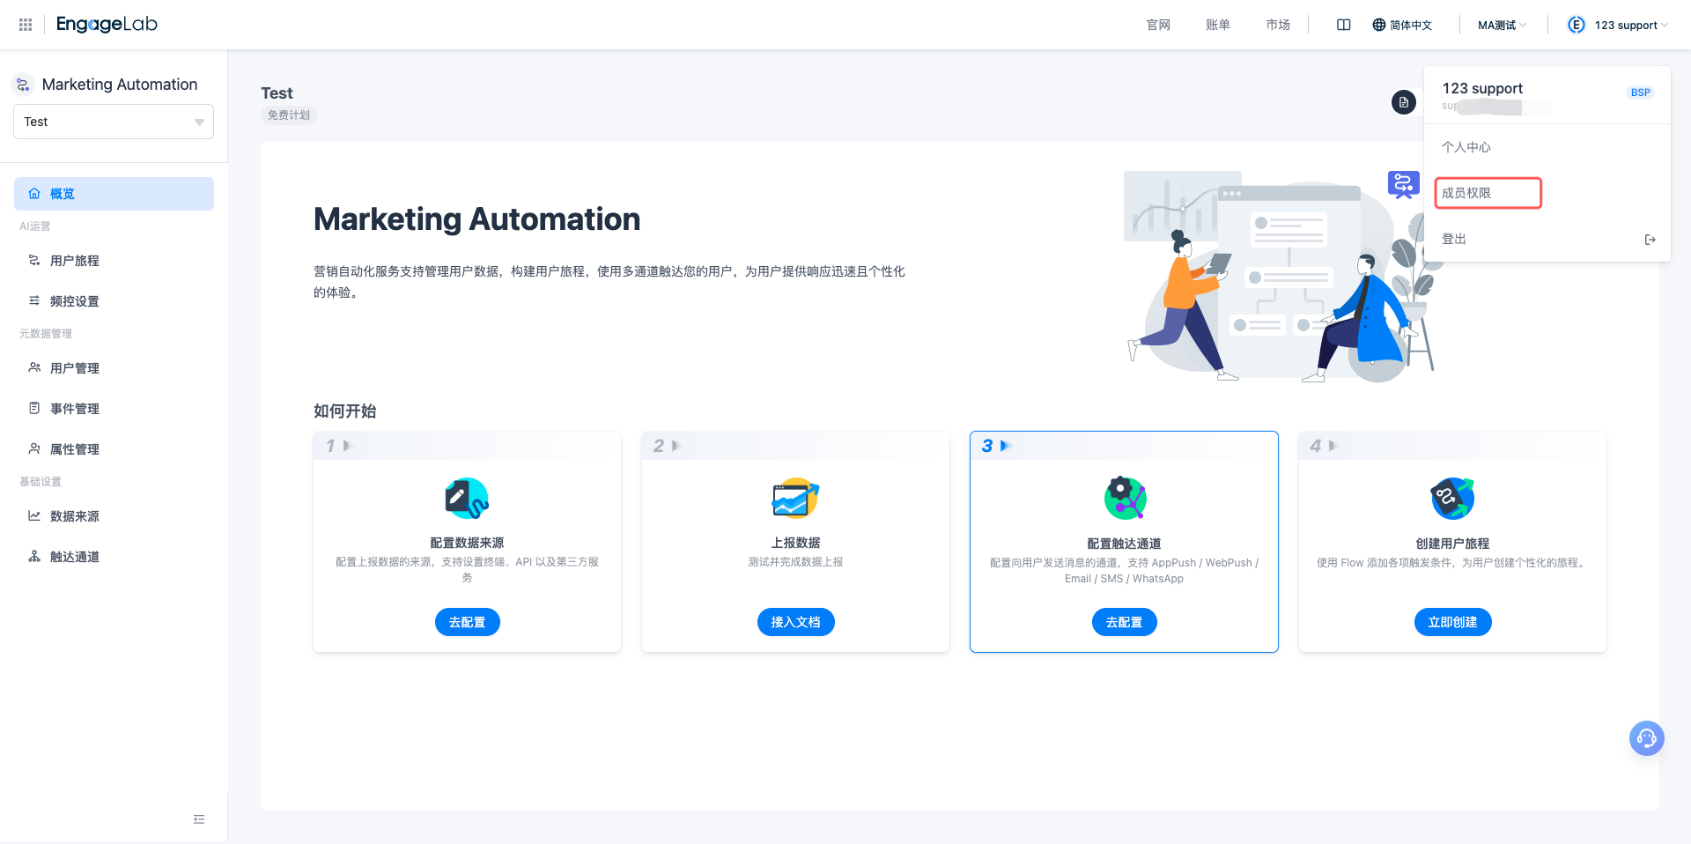This screenshot has width=1691, height=844.
Task: Choose 成员权限 in the account menu
Action: [x=1547, y=193]
